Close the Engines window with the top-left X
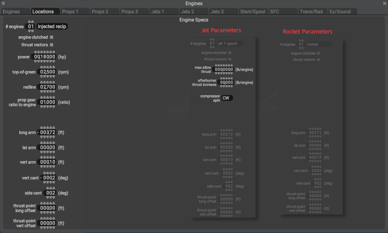 pyautogui.click(x=3, y=4)
